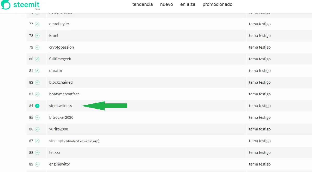This screenshot has height=172, width=312.
Task: Open felixxx profile link
Action: point(55,152)
